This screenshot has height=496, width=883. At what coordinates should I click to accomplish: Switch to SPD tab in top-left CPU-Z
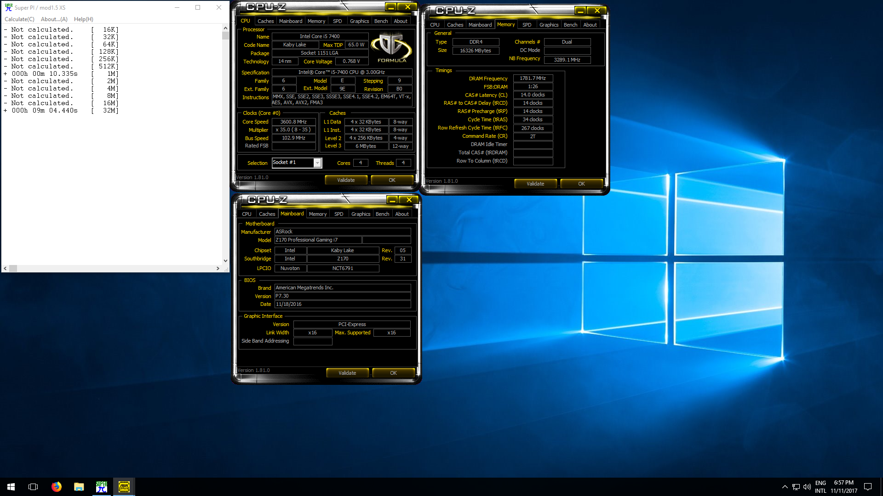tap(338, 21)
